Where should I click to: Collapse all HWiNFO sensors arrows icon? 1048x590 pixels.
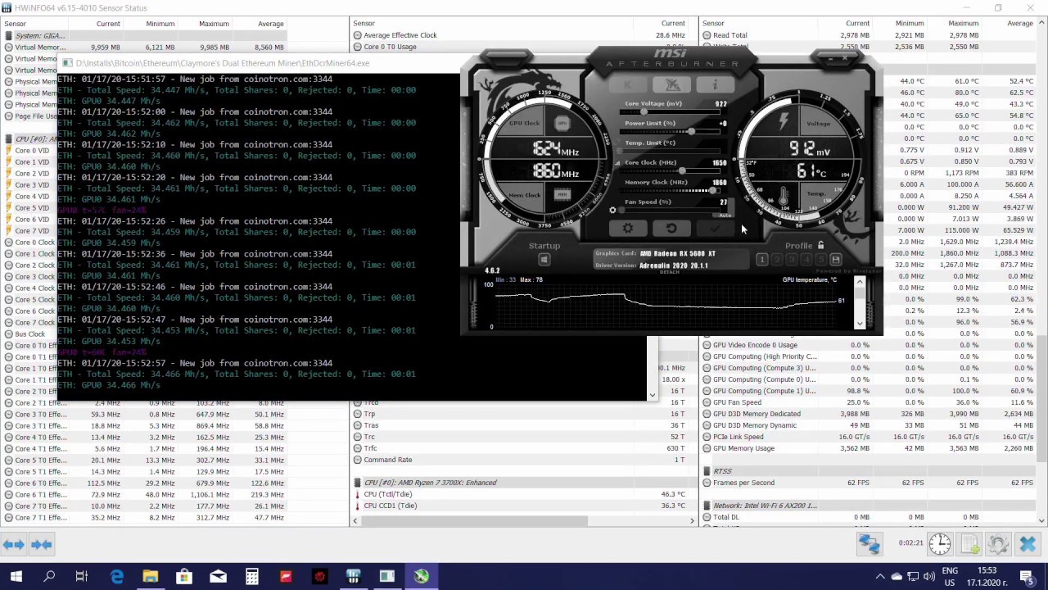point(42,544)
